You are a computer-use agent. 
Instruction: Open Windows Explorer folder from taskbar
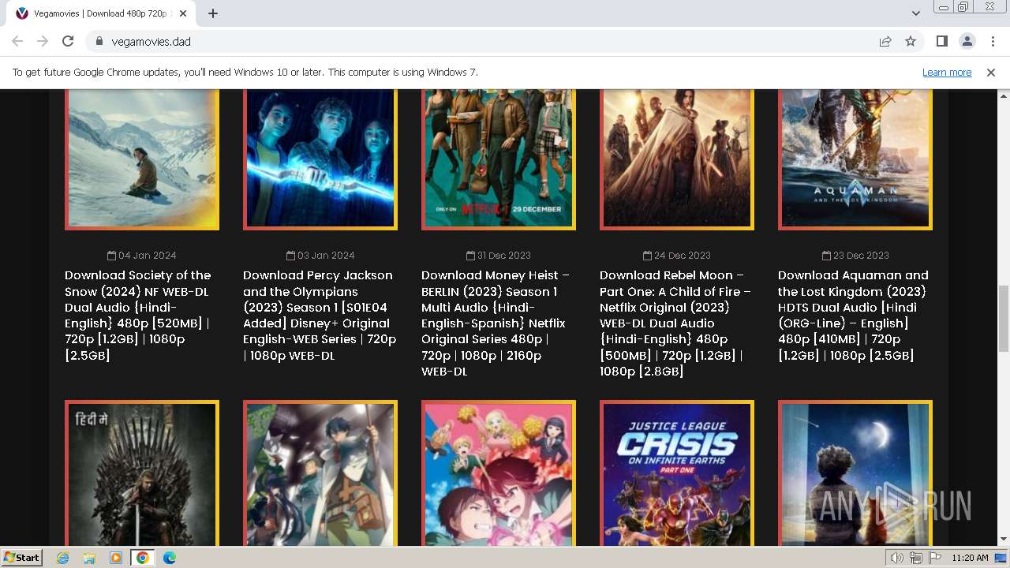[89, 558]
